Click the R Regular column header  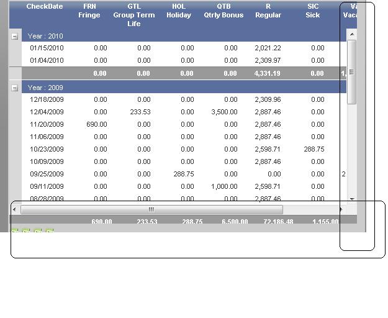(268, 11)
